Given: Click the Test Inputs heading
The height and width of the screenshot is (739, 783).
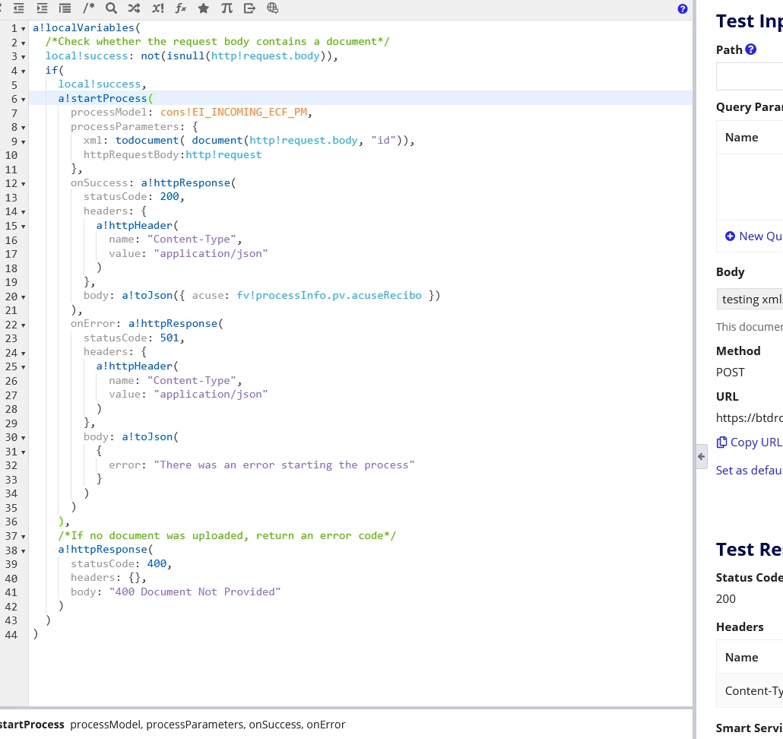Looking at the screenshot, I should click(x=749, y=21).
